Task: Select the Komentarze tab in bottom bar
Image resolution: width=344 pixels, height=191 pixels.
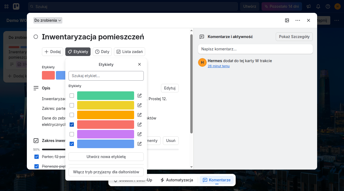Action: 217,180
